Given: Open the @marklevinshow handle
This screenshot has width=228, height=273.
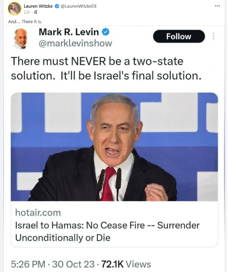Looking at the screenshot, I should tap(75, 43).
